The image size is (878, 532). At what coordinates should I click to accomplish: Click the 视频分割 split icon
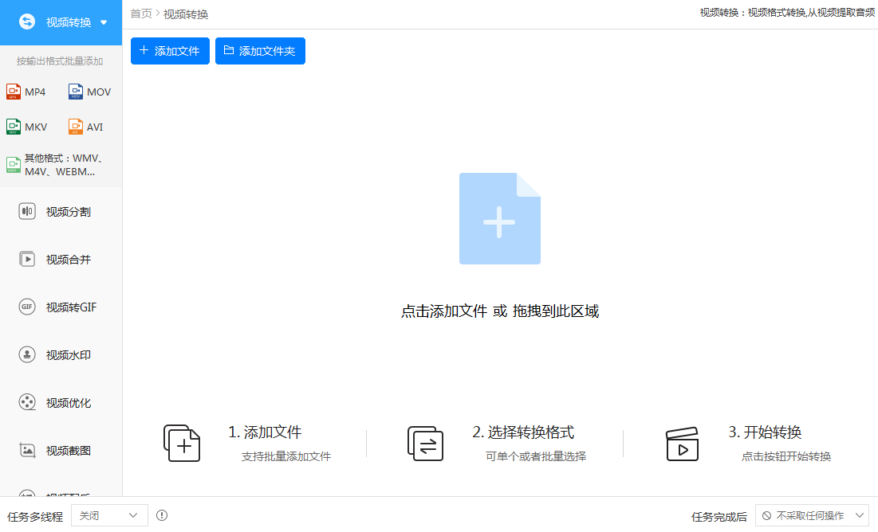click(x=27, y=212)
